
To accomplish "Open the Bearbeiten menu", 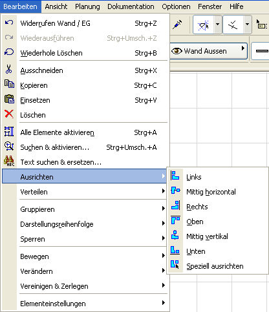I will click(21, 6).
